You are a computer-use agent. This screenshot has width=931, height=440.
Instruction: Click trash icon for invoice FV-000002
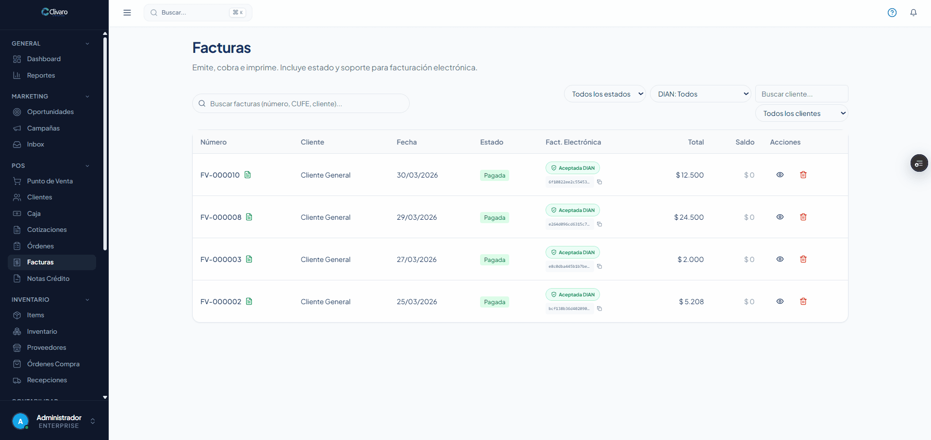pyautogui.click(x=803, y=302)
